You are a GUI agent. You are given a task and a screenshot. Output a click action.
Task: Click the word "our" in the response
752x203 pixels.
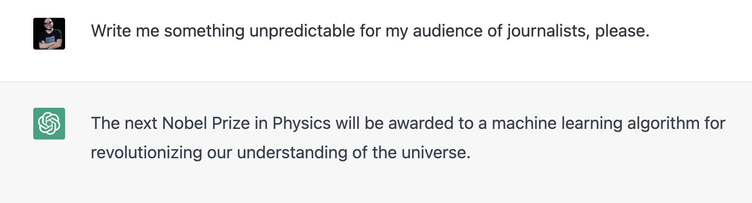click(x=219, y=152)
